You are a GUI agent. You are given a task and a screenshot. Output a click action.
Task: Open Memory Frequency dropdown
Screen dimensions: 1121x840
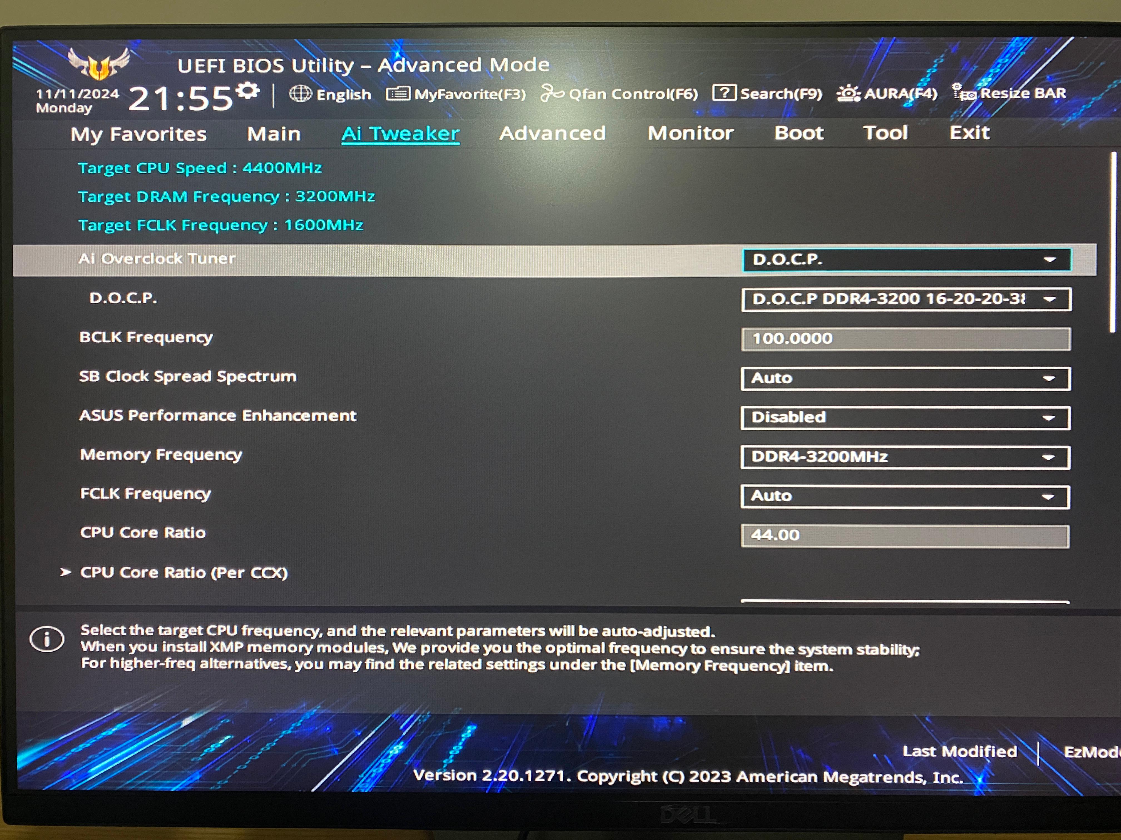point(905,457)
